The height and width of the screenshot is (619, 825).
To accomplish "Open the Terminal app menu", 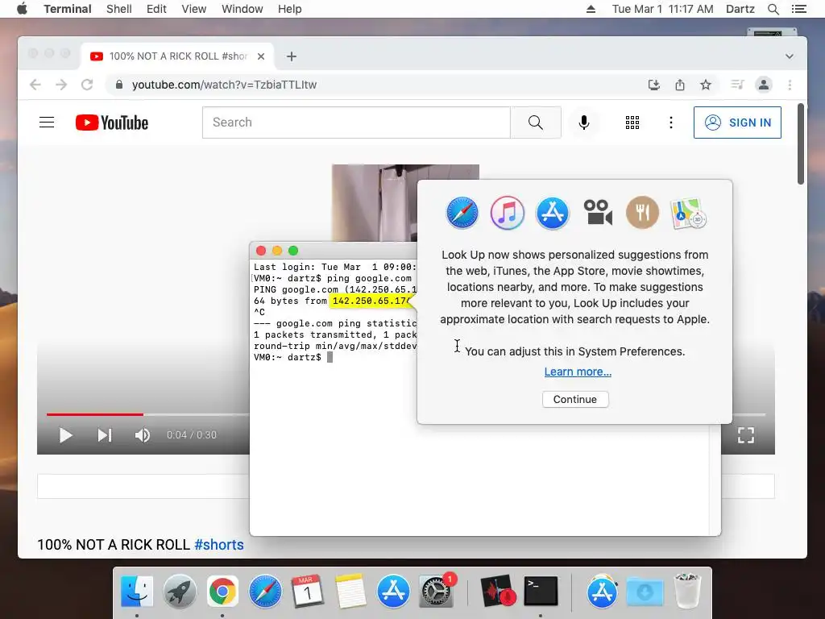I will [68, 9].
